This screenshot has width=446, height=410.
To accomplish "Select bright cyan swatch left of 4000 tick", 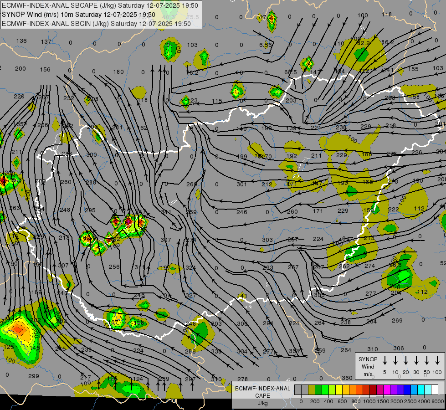I will [420, 390].
